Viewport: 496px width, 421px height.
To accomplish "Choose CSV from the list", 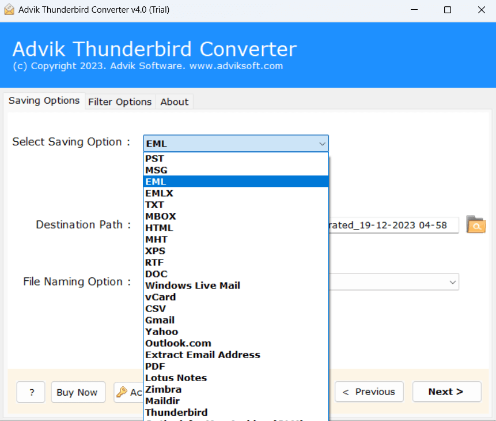I will (236, 309).
